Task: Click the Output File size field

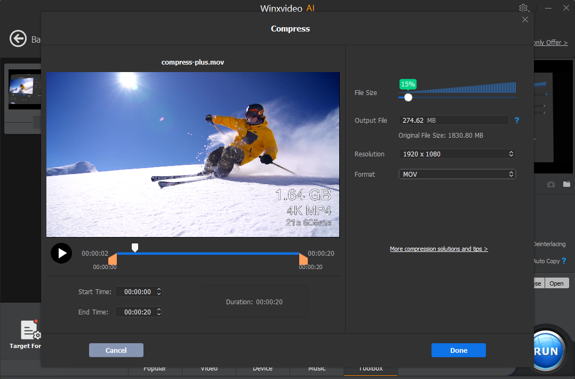Action: coord(453,121)
